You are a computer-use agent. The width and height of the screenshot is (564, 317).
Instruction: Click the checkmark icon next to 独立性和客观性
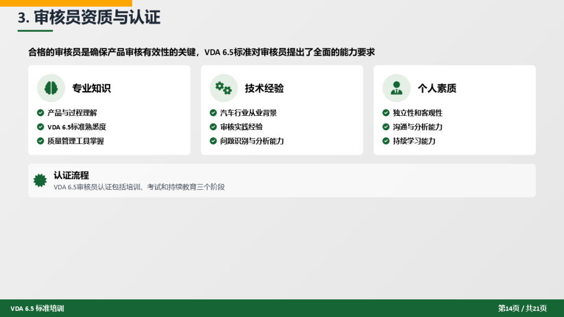point(386,113)
